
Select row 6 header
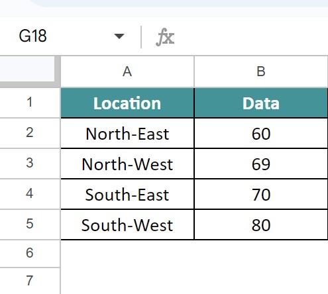pos(30,254)
